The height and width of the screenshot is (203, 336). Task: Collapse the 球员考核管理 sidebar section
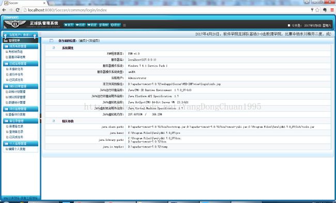pyautogui.click(x=21, y=46)
